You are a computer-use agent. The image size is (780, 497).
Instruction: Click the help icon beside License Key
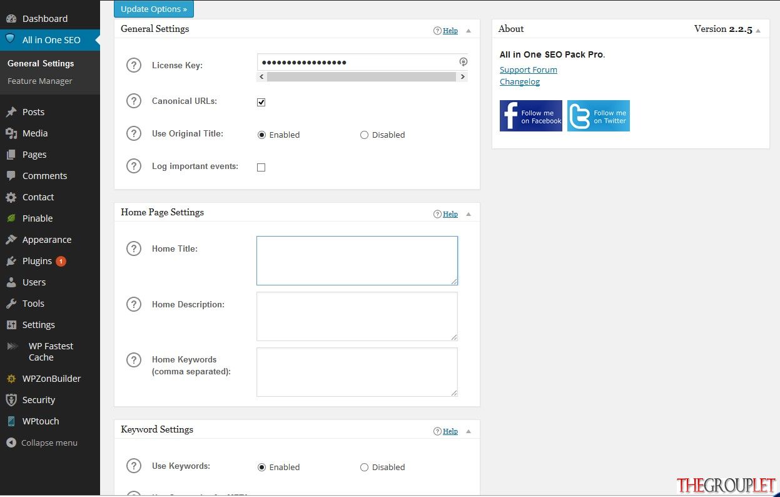pyautogui.click(x=134, y=65)
